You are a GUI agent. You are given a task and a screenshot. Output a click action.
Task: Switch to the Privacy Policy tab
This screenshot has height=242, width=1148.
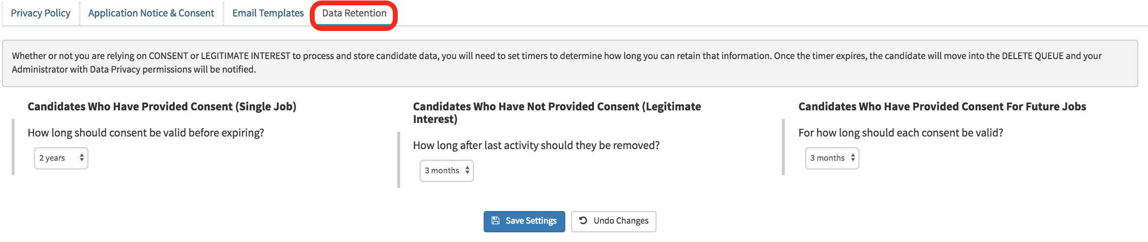40,13
